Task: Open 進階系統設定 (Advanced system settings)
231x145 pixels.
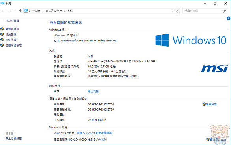Action: coord(13,45)
